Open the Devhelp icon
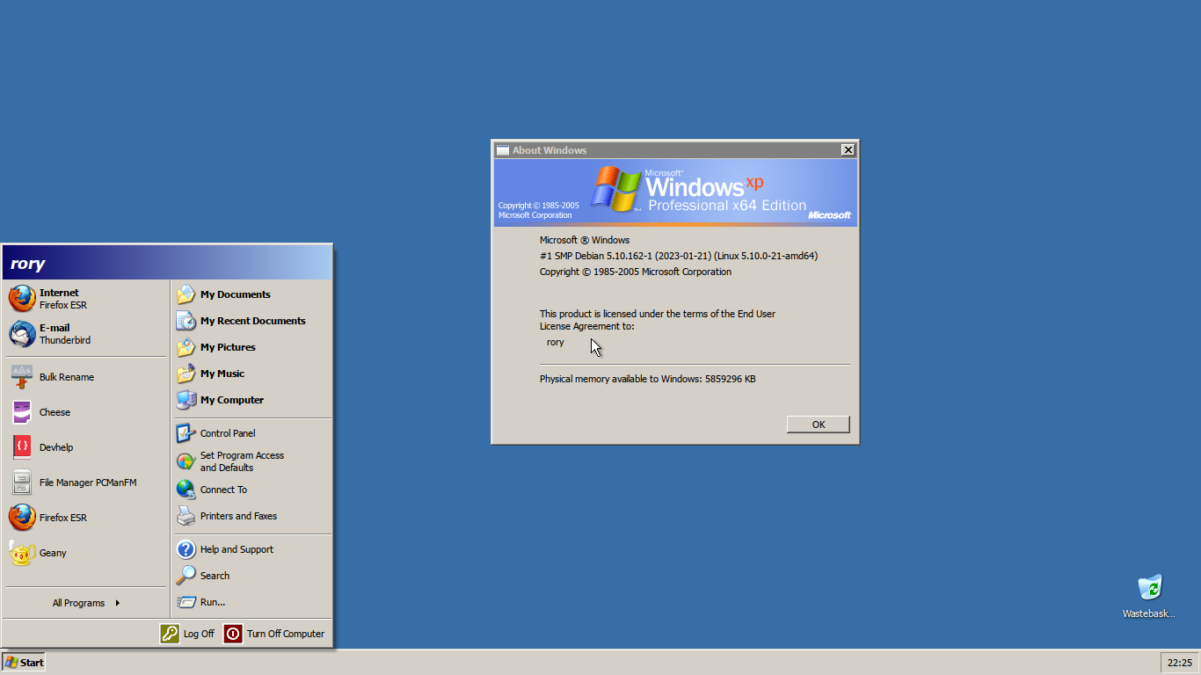The height and width of the screenshot is (675, 1201). (x=22, y=447)
